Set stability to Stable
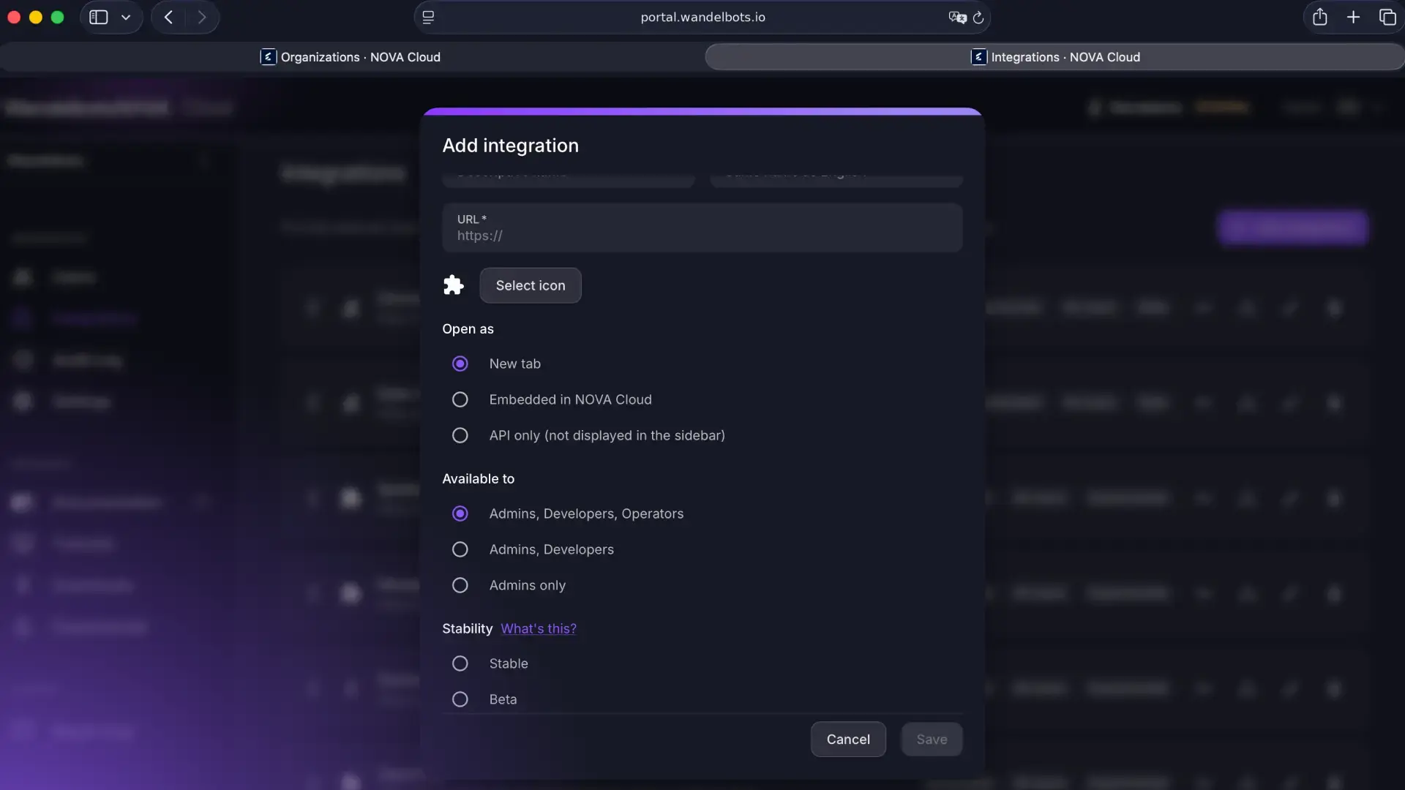 (460, 663)
